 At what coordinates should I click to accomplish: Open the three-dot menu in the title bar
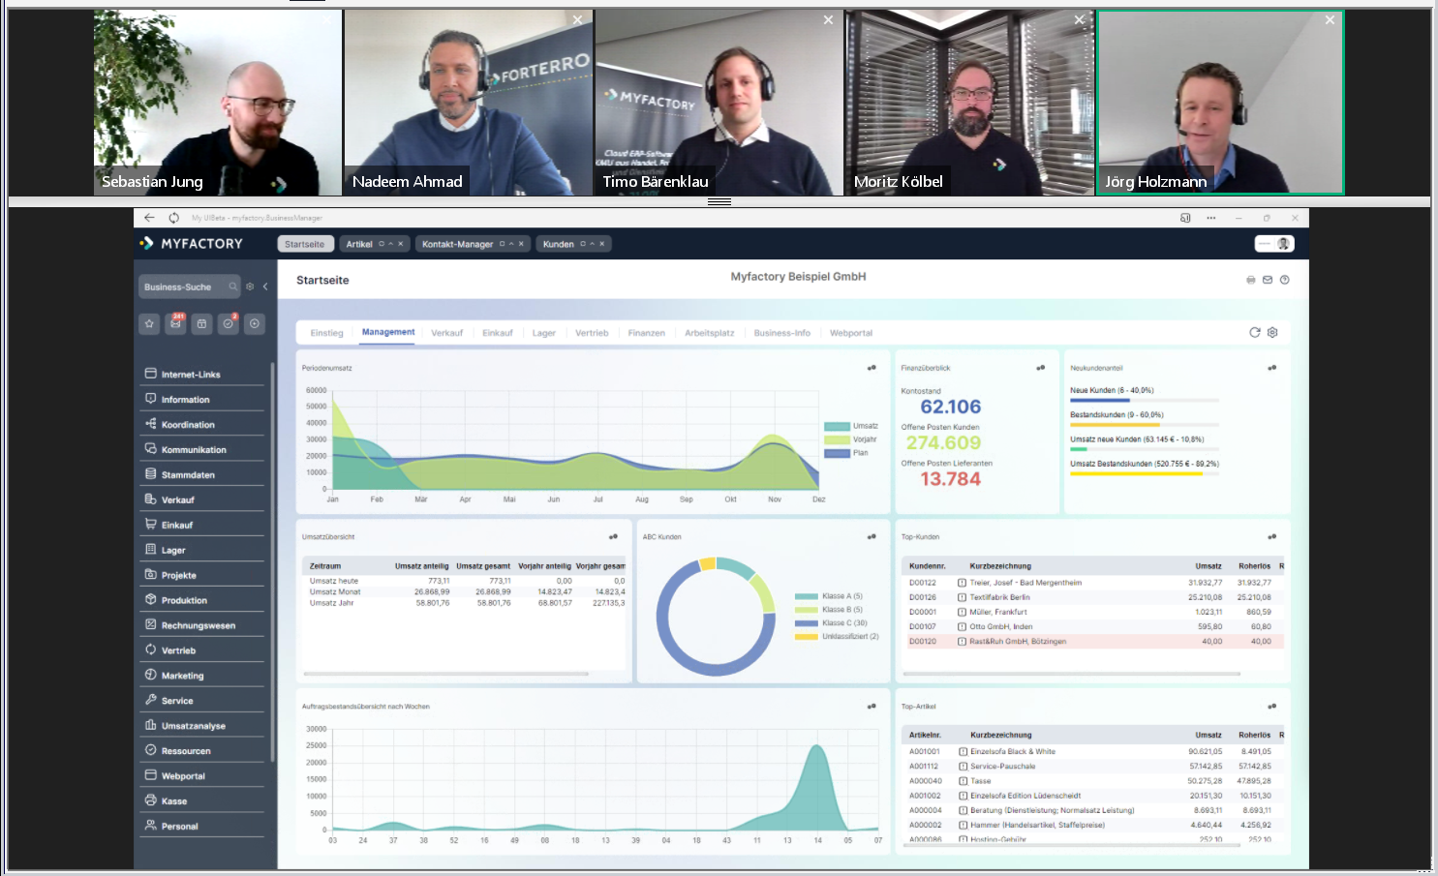tap(1210, 218)
